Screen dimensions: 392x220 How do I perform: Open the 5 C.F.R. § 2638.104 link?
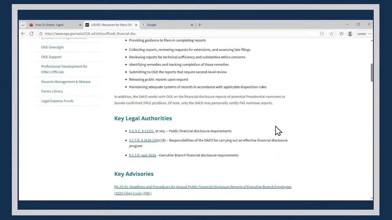pyautogui.click(x=143, y=140)
